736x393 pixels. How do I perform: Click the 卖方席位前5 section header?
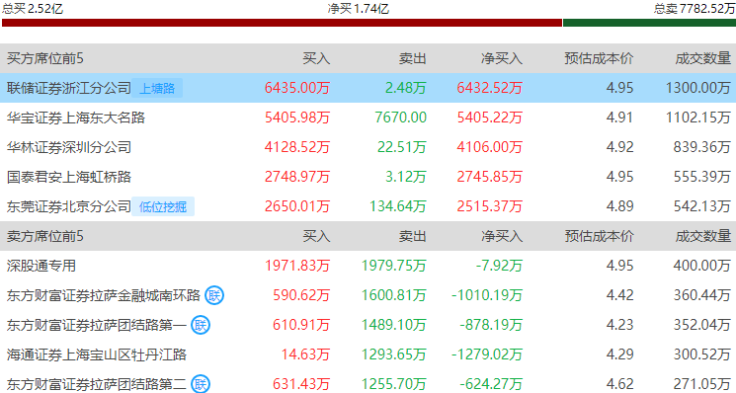tap(45, 236)
